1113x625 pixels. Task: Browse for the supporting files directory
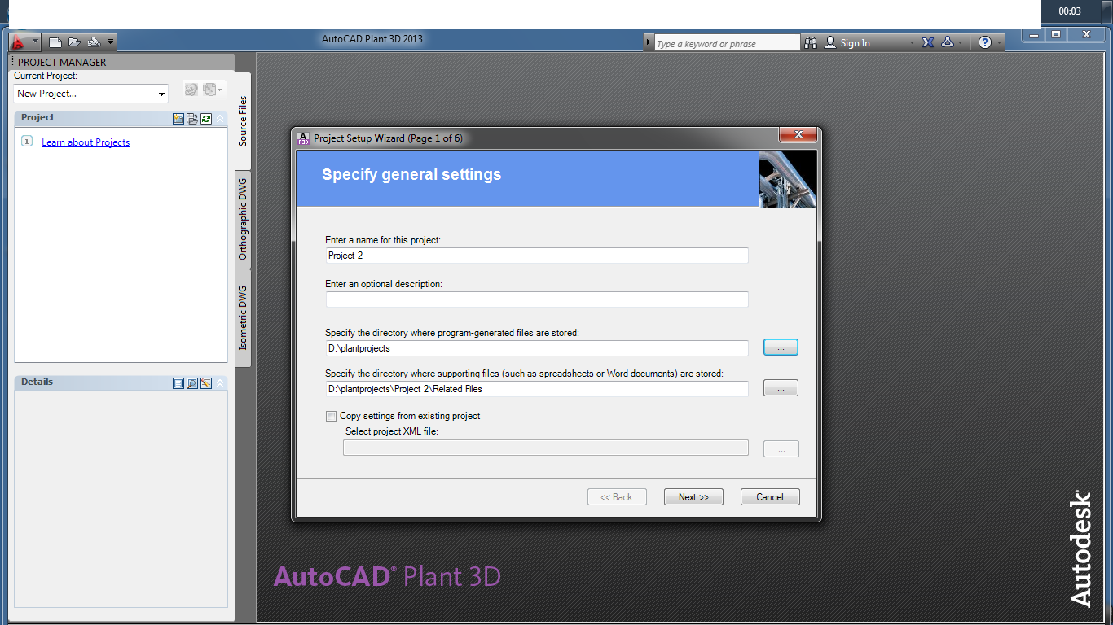pyautogui.click(x=781, y=388)
